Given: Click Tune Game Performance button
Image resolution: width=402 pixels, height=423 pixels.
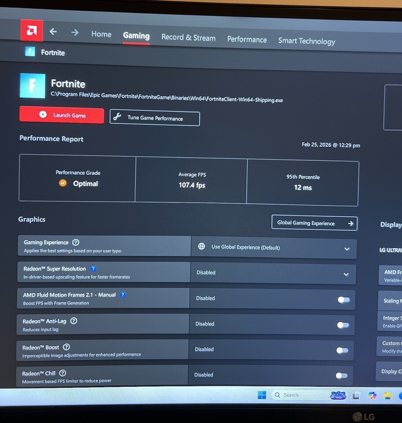Looking at the screenshot, I should (155, 118).
